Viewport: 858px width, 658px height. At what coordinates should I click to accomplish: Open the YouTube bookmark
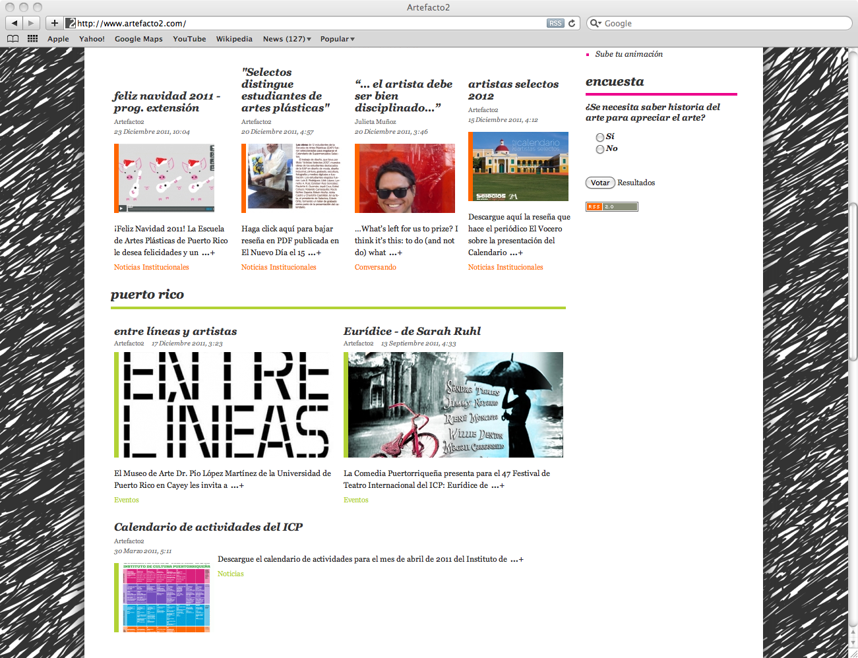[189, 39]
